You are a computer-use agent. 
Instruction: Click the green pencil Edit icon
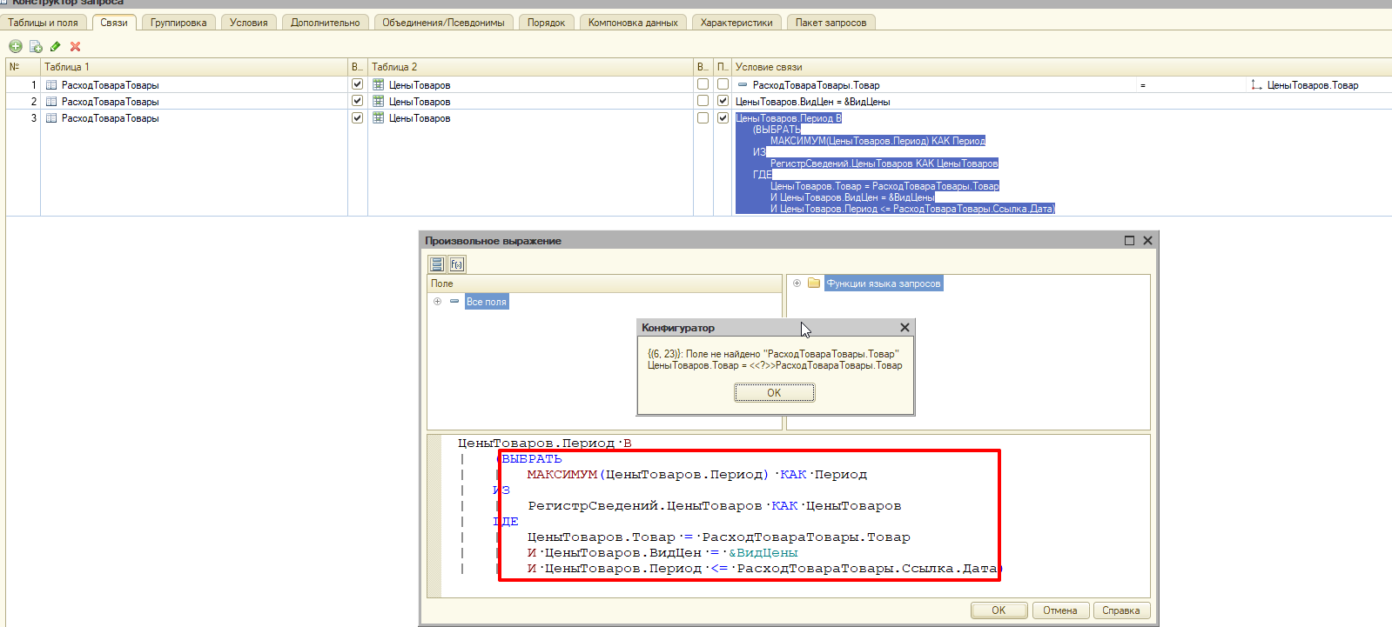click(56, 46)
